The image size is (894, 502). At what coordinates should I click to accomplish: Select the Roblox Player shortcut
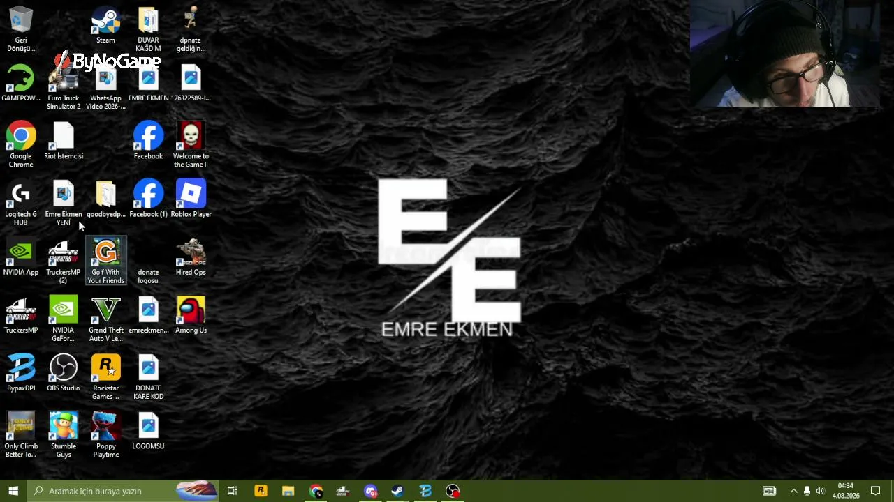click(x=191, y=199)
